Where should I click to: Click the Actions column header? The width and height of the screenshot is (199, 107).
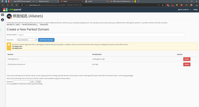point(180,54)
